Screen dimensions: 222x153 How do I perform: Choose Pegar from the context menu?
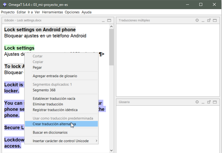pos(61,68)
